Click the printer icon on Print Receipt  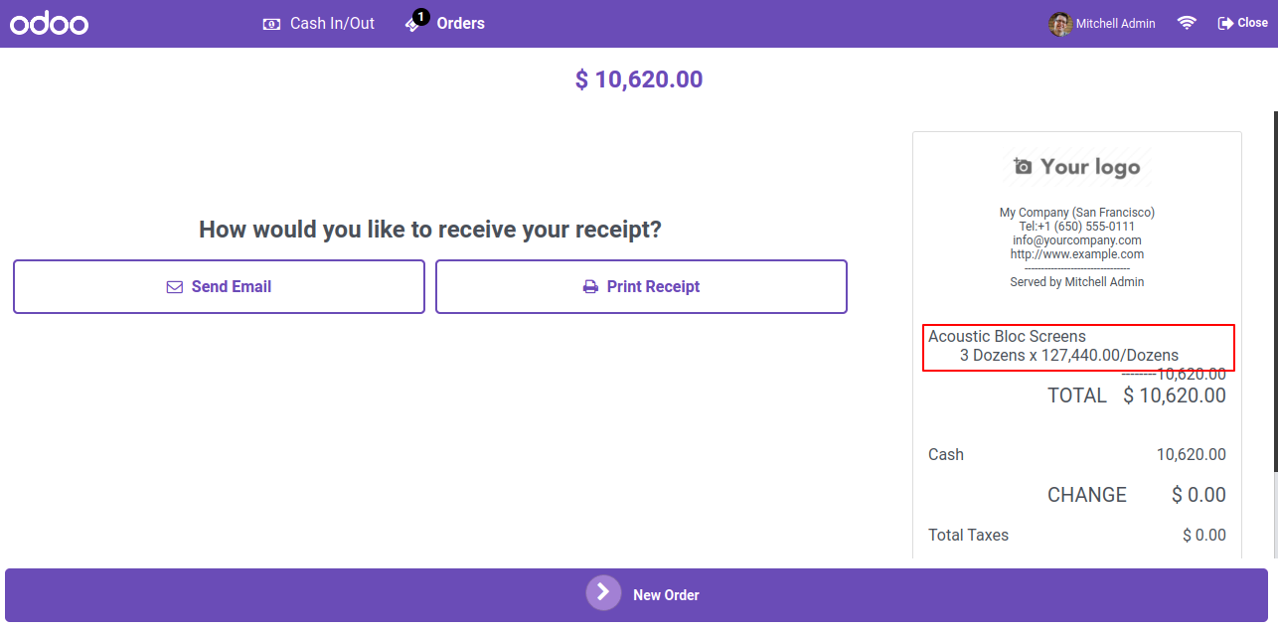(x=590, y=287)
